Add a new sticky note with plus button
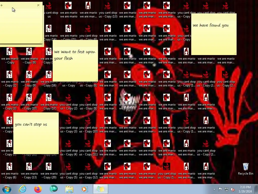Viewport: 258px width, 194px height. 2,5
